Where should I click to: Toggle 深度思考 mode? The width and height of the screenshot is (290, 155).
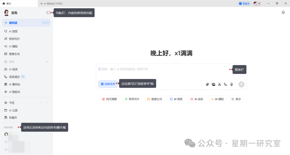coord(108,84)
